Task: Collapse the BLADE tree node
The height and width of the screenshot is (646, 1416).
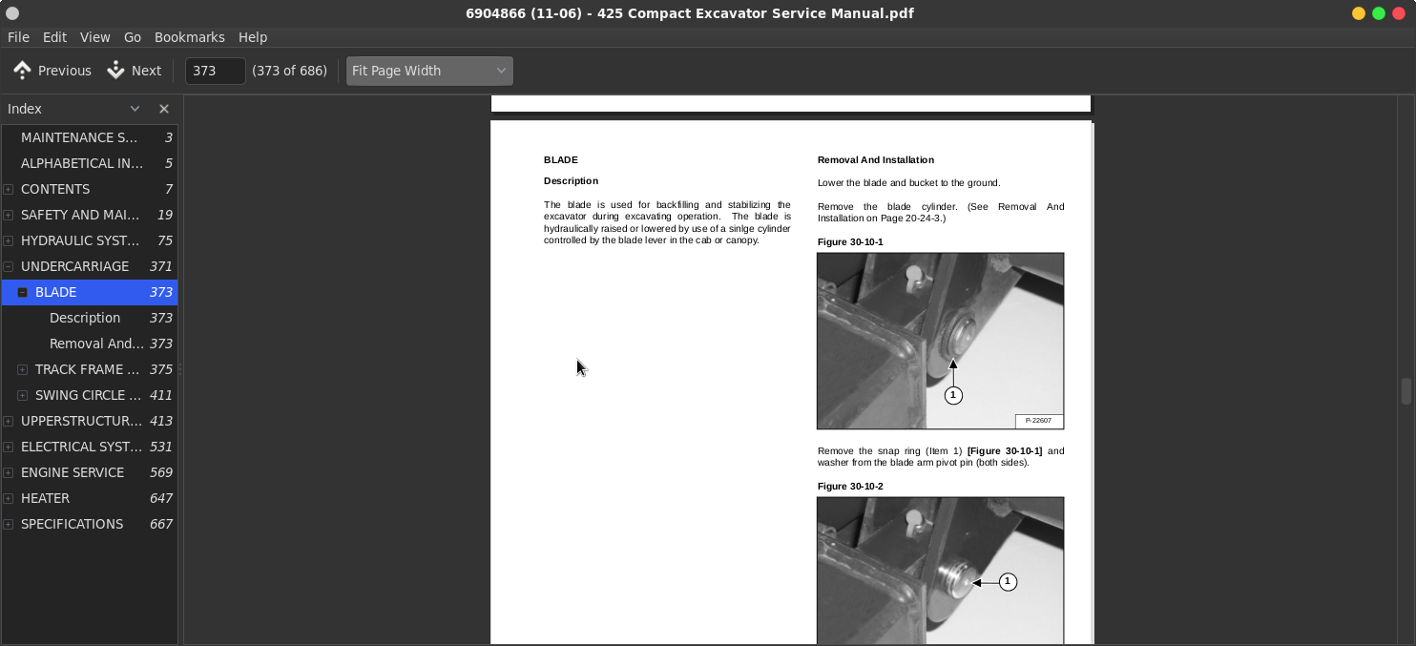Action: point(23,293)
